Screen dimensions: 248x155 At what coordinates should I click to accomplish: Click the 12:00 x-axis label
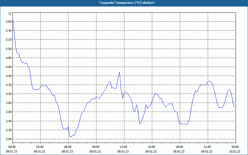tap(124, 147)
